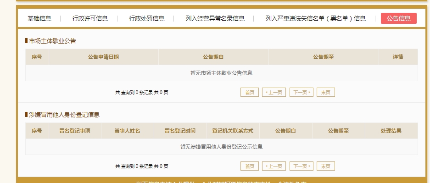This screenshot has height=183, width=430.
Task: Click the highlighted 公告信息 tab
Action: pos(399,18)
